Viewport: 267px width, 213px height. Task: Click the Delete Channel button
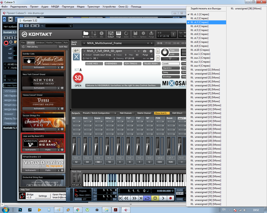click(144, 113)
